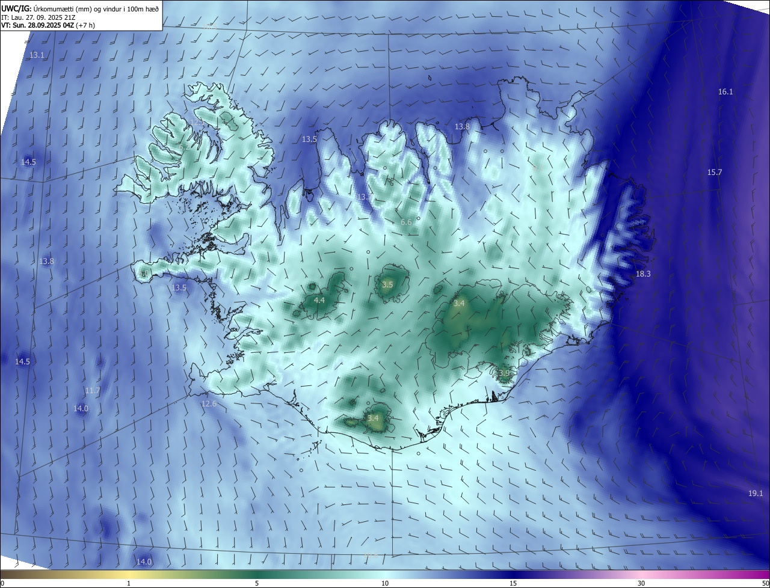The width and height of the screenshot is (770, 588).
Task: Click the 11.7 value label
Action: point(92,391)
